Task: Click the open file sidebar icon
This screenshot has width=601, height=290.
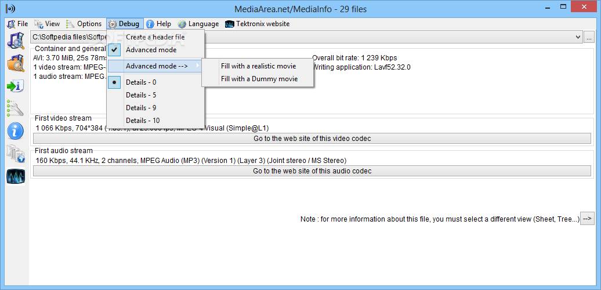Action: 16,41
